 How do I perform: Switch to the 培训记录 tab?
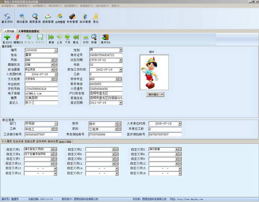pyautogui.click(x=53, y=141)
